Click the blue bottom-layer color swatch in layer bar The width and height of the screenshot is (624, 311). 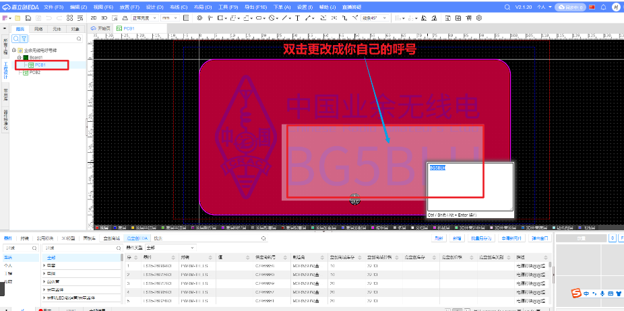[x=115, y=228]
